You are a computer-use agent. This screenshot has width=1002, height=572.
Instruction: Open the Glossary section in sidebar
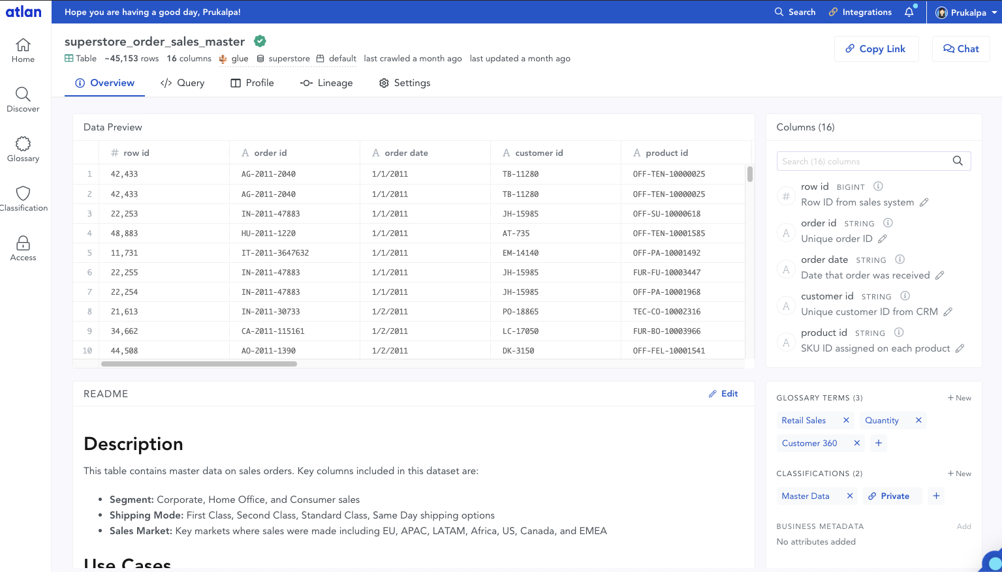point(23,149)
